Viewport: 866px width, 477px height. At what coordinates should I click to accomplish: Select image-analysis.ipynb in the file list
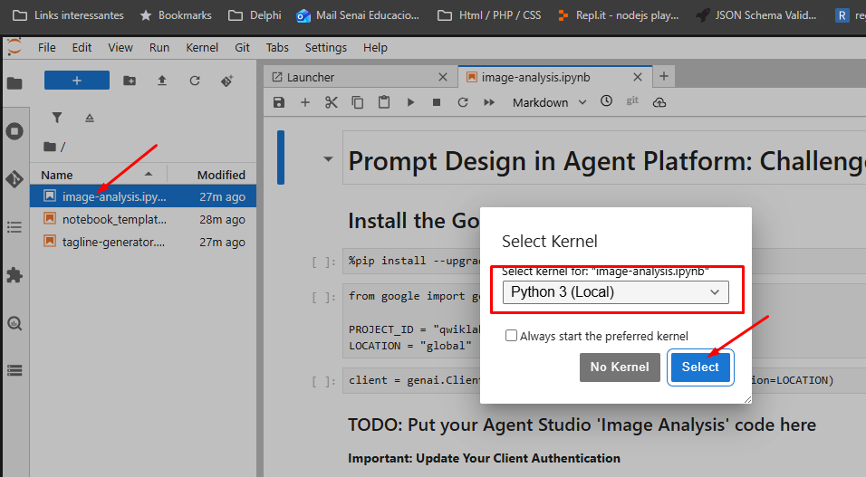143,196
